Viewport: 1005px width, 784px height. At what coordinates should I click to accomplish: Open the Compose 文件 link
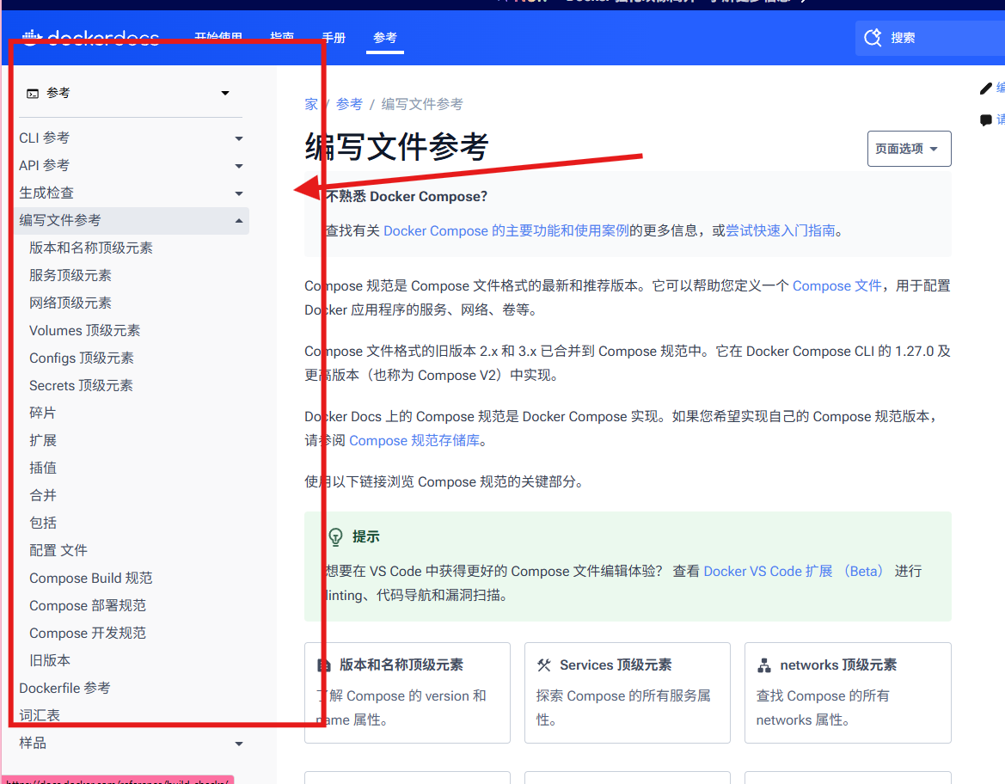(x=837, y=286)
